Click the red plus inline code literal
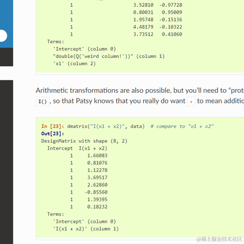244x244 pixels. pyautogui.click(x=191, y=101)
